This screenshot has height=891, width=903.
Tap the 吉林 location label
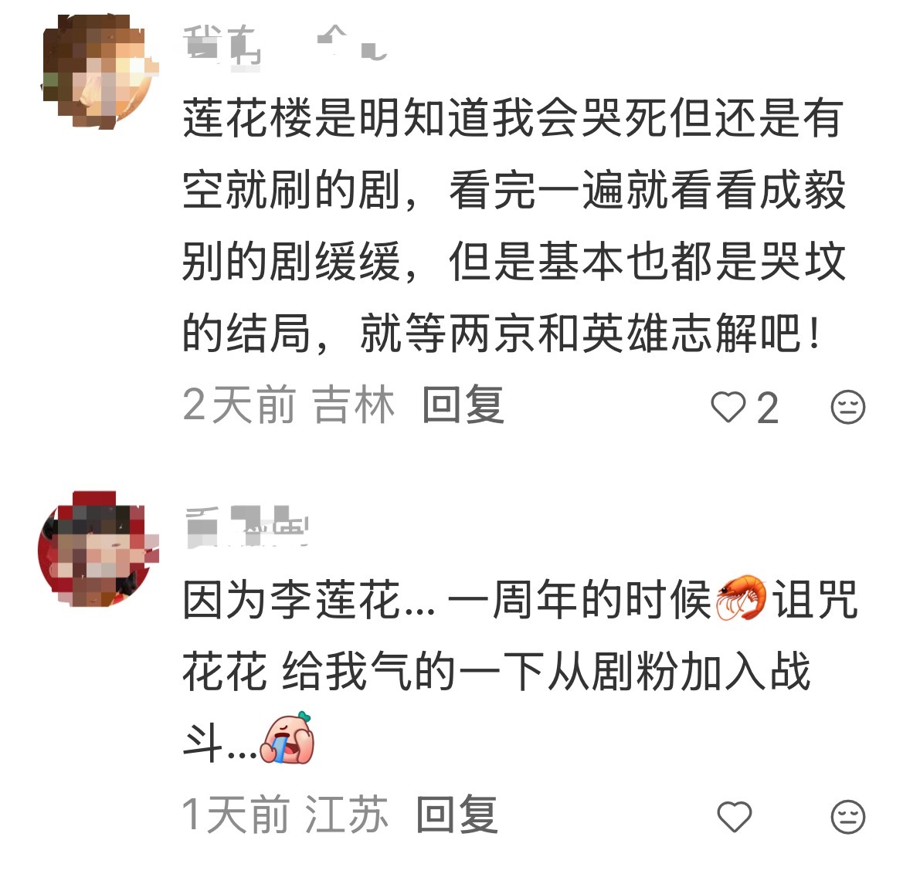coord(353,405)
